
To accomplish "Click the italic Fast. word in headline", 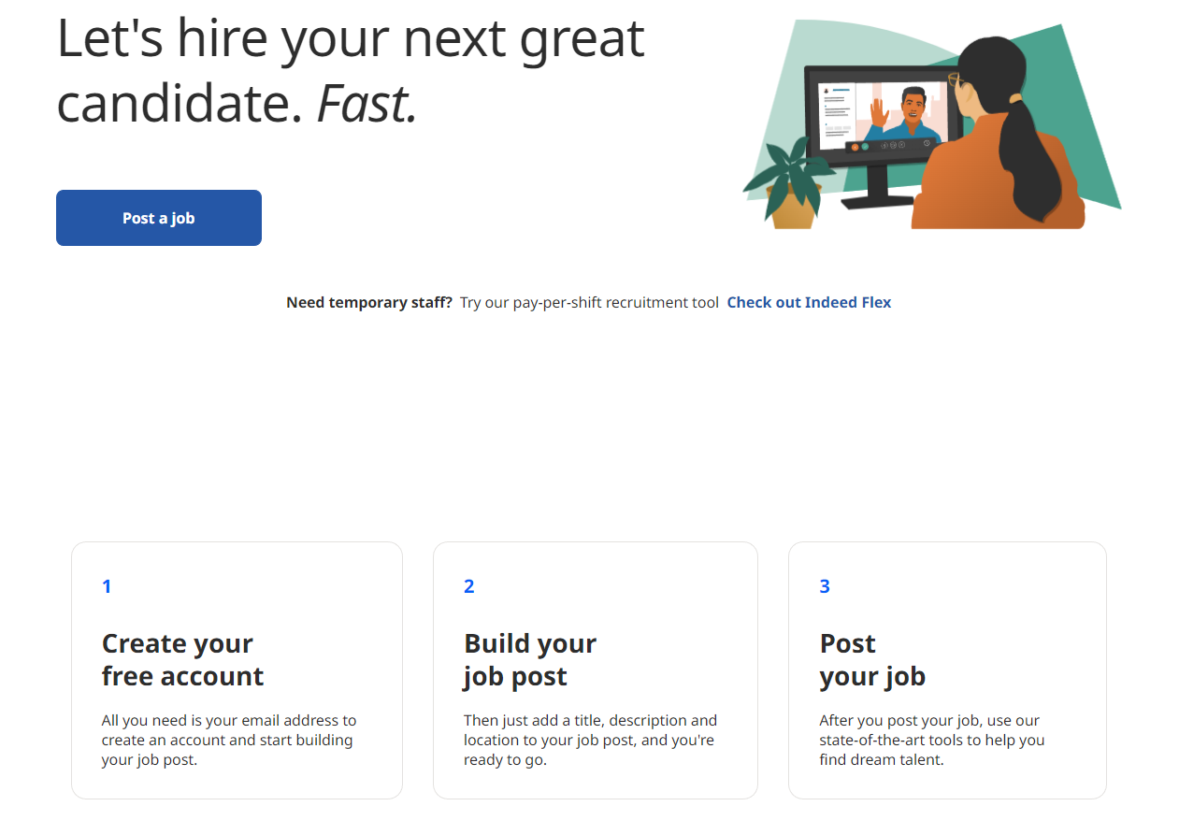I will click(x=367, y=105).
